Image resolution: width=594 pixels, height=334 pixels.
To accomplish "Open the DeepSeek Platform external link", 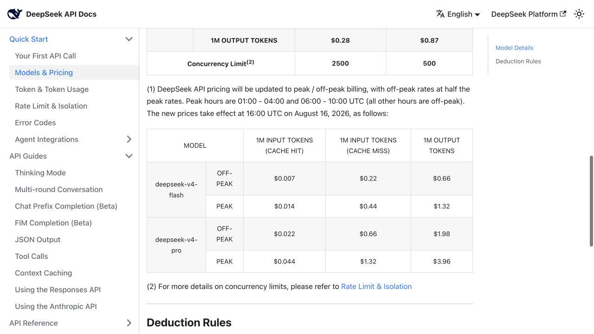I will tap(529, 14).
